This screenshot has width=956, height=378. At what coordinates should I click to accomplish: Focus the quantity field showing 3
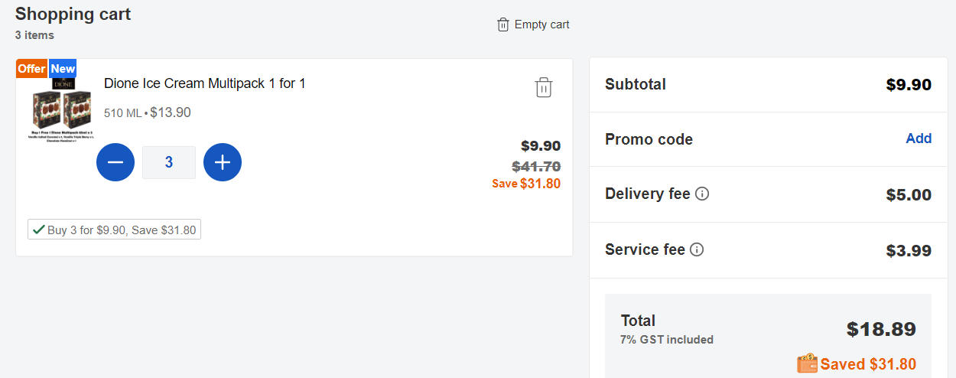click(x=169, y=162)
